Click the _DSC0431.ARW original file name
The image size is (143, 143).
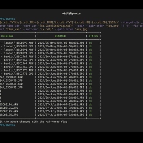13,84
